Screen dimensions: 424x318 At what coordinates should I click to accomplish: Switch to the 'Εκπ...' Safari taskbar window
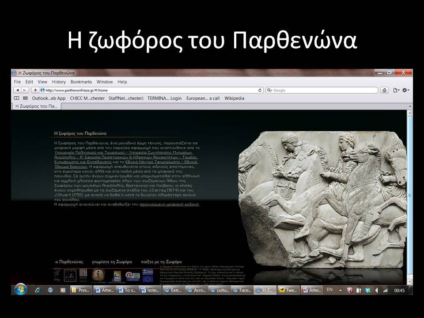click(x=173, y=290)
